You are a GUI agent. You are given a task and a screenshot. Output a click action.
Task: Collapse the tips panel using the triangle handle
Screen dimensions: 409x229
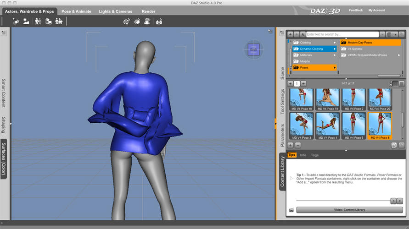pyautogui.click(x=346, y=150)
